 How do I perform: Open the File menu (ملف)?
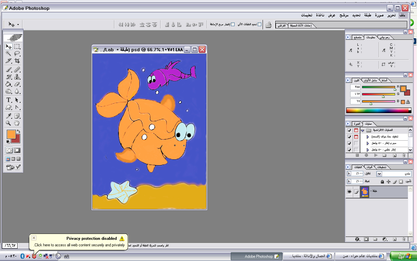pos(402,15)
